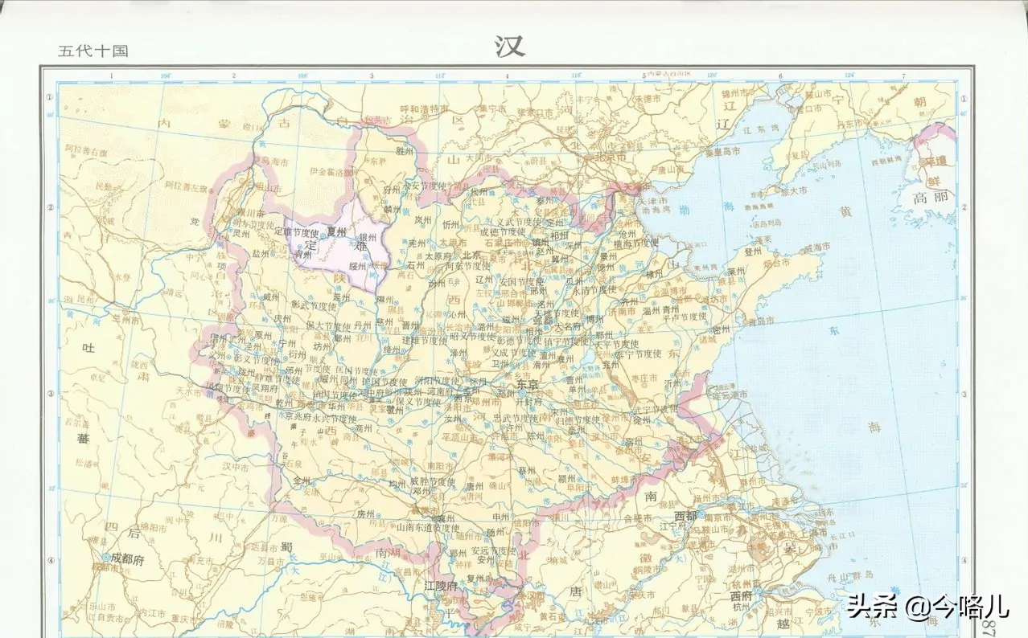Click the city circle near 江陵府
The image size is (1028, 638).
coord(438,594)
